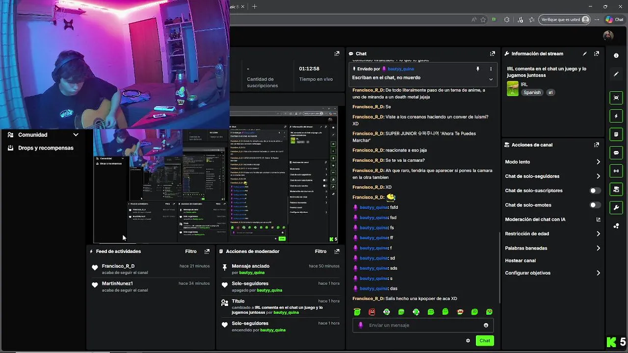The image size is (628, 353).
Task: Open Filtro in Acciones de moderador
Action: (320, 252)
